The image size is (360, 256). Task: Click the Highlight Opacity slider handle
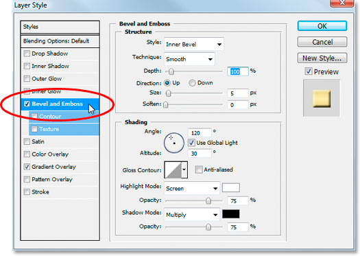click(208, 201)
